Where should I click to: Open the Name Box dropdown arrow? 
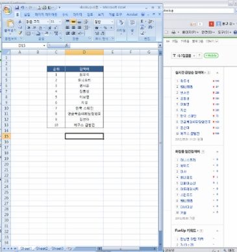point(44,46)
